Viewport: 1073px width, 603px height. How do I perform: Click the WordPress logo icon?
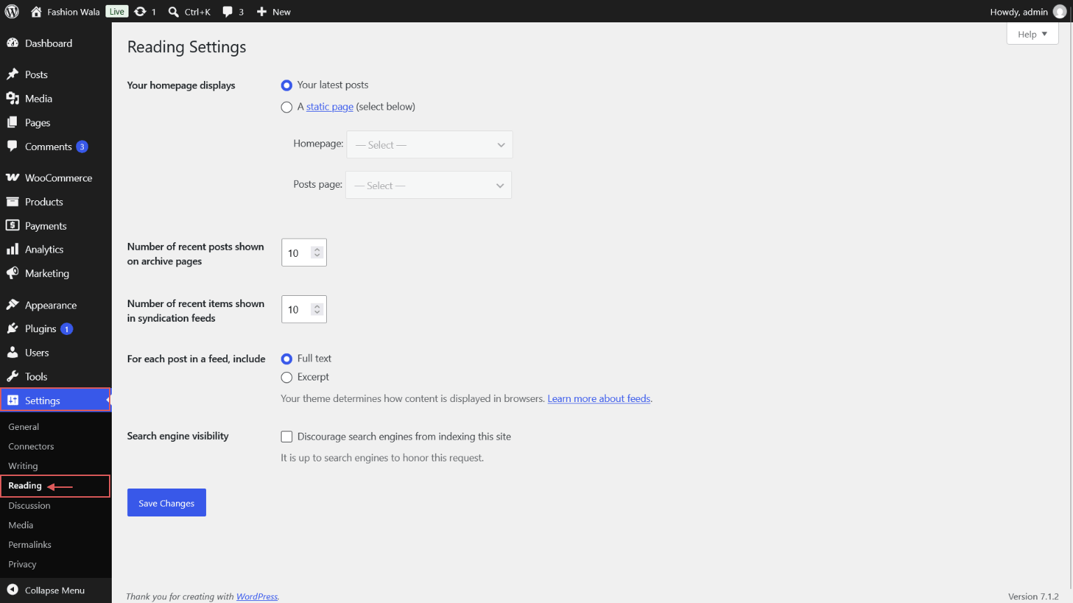click(12, 11)
